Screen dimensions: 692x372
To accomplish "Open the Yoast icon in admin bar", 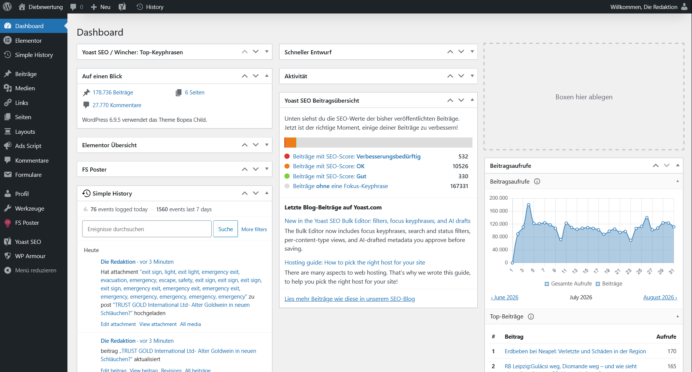I will (122, 7).
